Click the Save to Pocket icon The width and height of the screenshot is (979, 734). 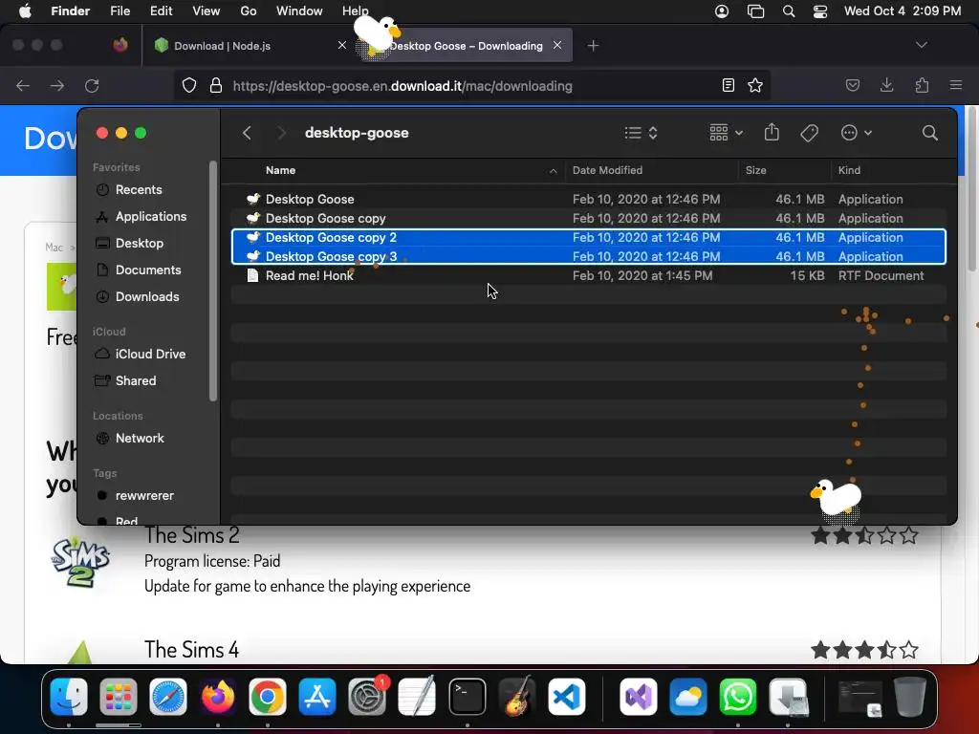click(852, 85)
